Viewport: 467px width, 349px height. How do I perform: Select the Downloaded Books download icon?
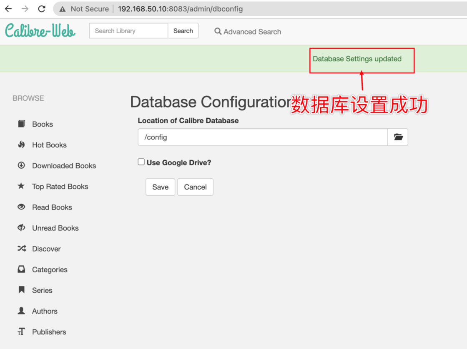(22, 165)
